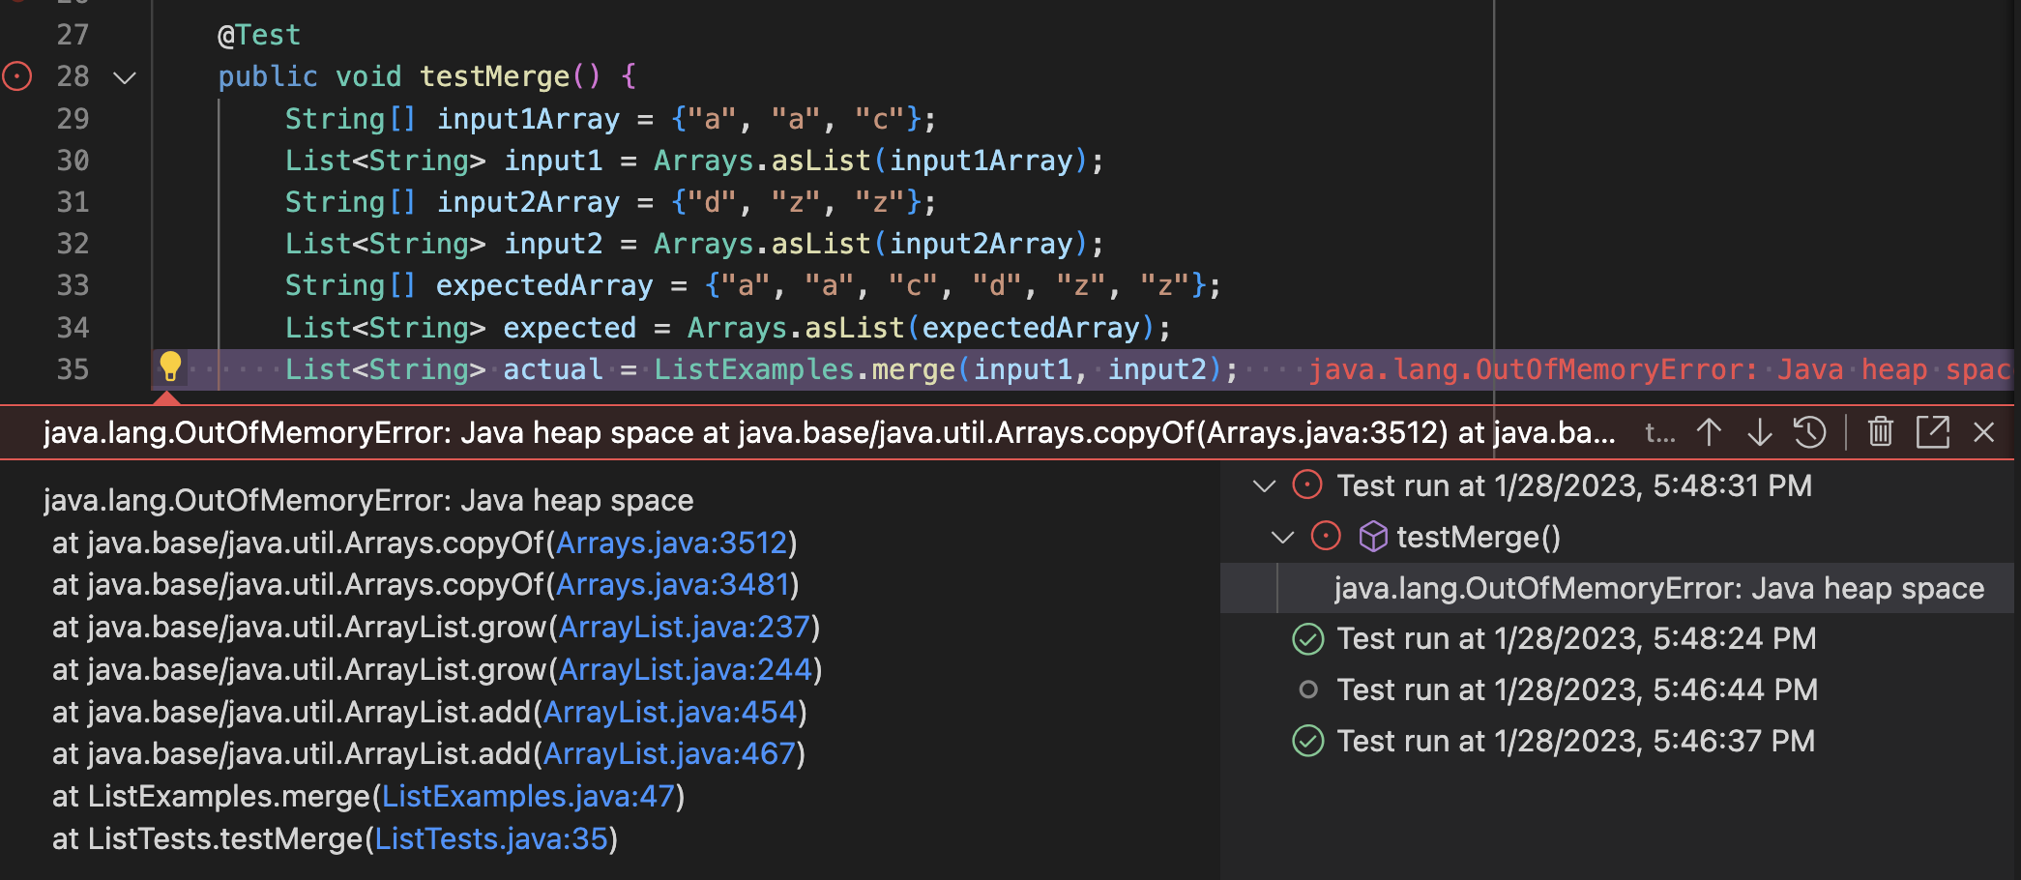This screenshot has width=2021, height=880.
Task: Open ListExamples.java:47 stack trace link
Action: coord(528,796)
